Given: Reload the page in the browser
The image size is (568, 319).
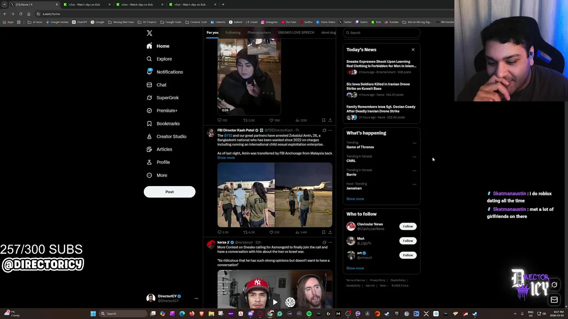Looking at the screenshot, I should (x=20, y=14).
